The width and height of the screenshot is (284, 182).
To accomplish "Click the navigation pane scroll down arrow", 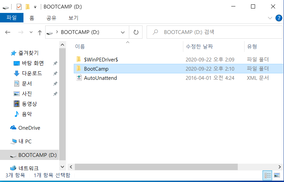I will [62, 167].
